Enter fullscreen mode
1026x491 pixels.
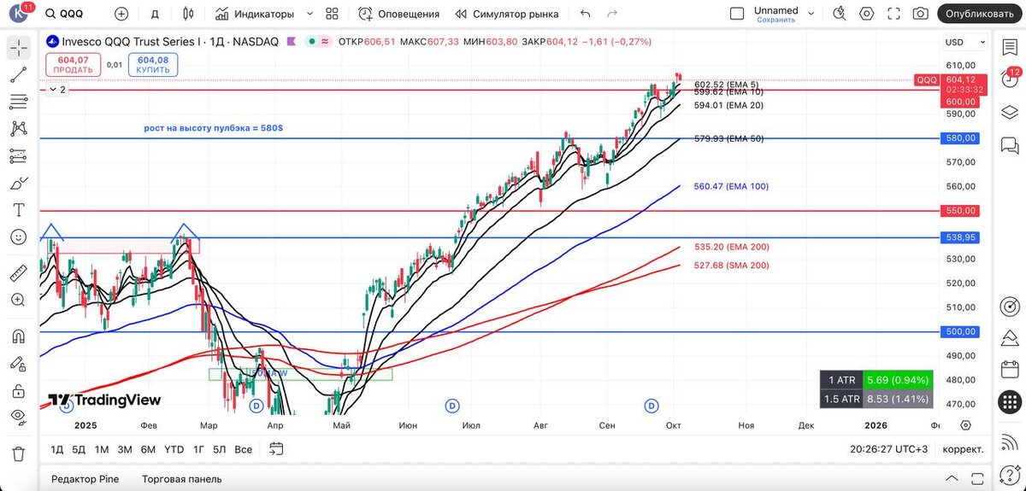pyautogui.click(x=893, y=14)
